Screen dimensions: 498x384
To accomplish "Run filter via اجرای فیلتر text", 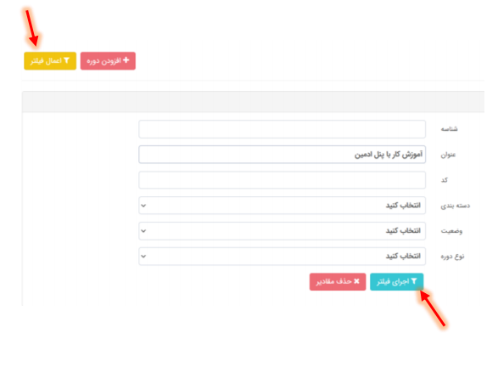I will click(393, 282).
